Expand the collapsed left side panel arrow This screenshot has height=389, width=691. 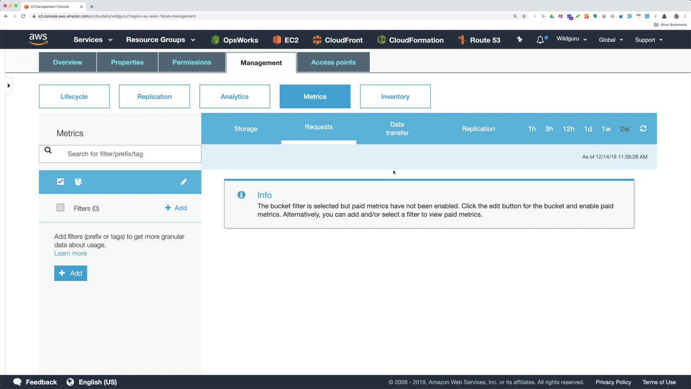[9, 85]
